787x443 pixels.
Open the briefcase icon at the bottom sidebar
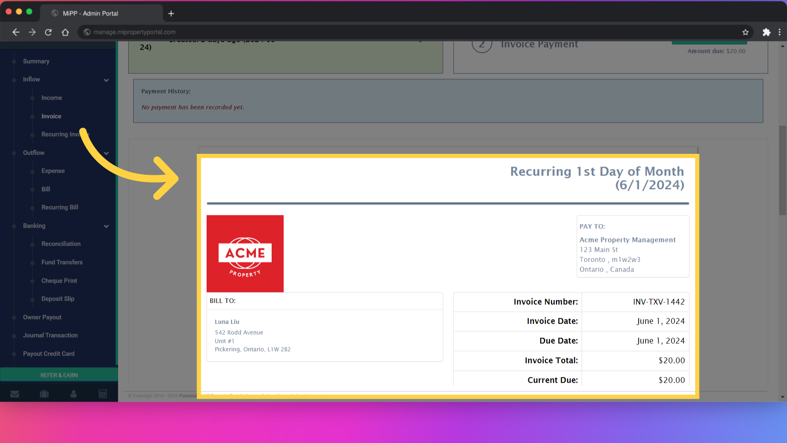point(44,394)
